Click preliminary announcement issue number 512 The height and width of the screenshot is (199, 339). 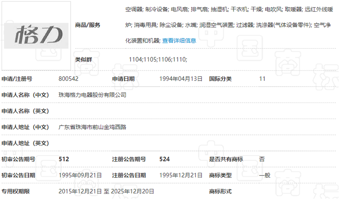[x=64, y=159]
